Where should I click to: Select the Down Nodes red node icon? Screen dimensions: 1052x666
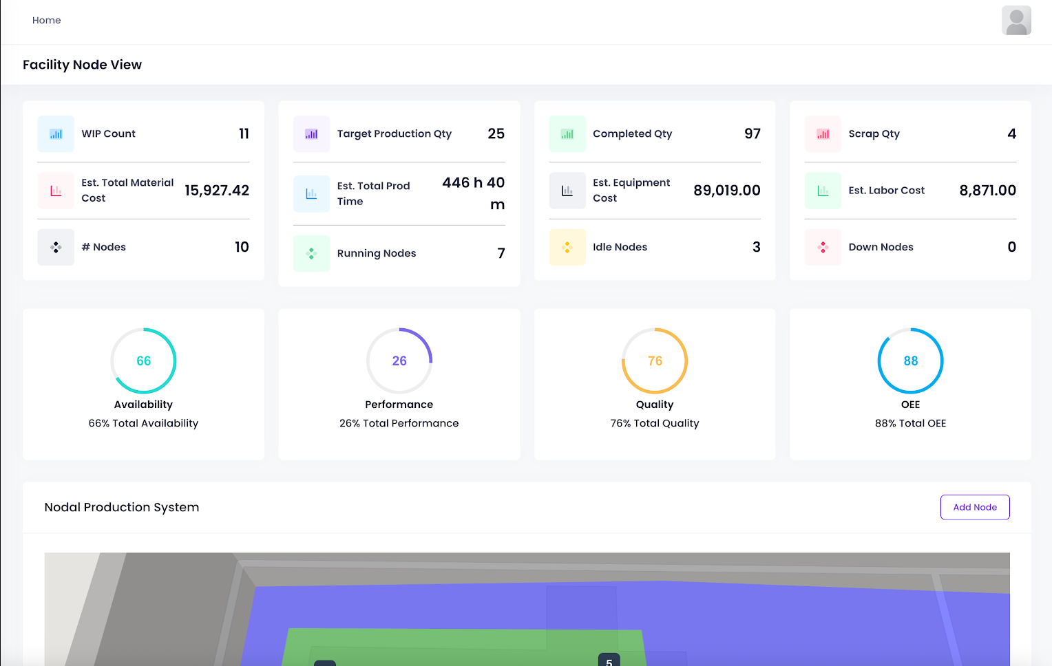[823, 247]
